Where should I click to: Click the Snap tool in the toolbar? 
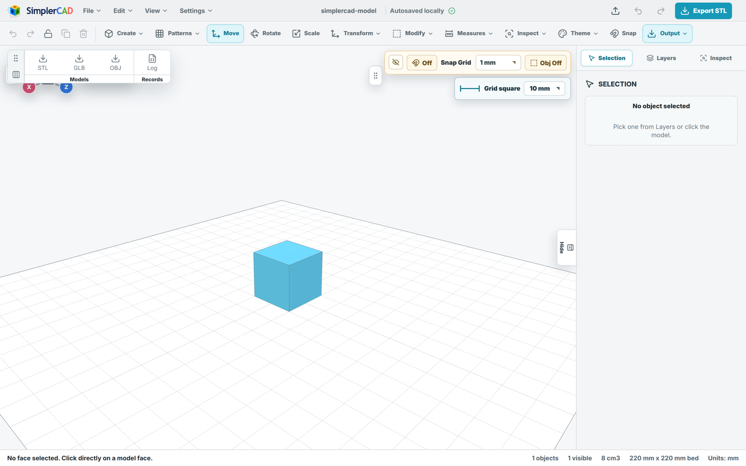623,34
